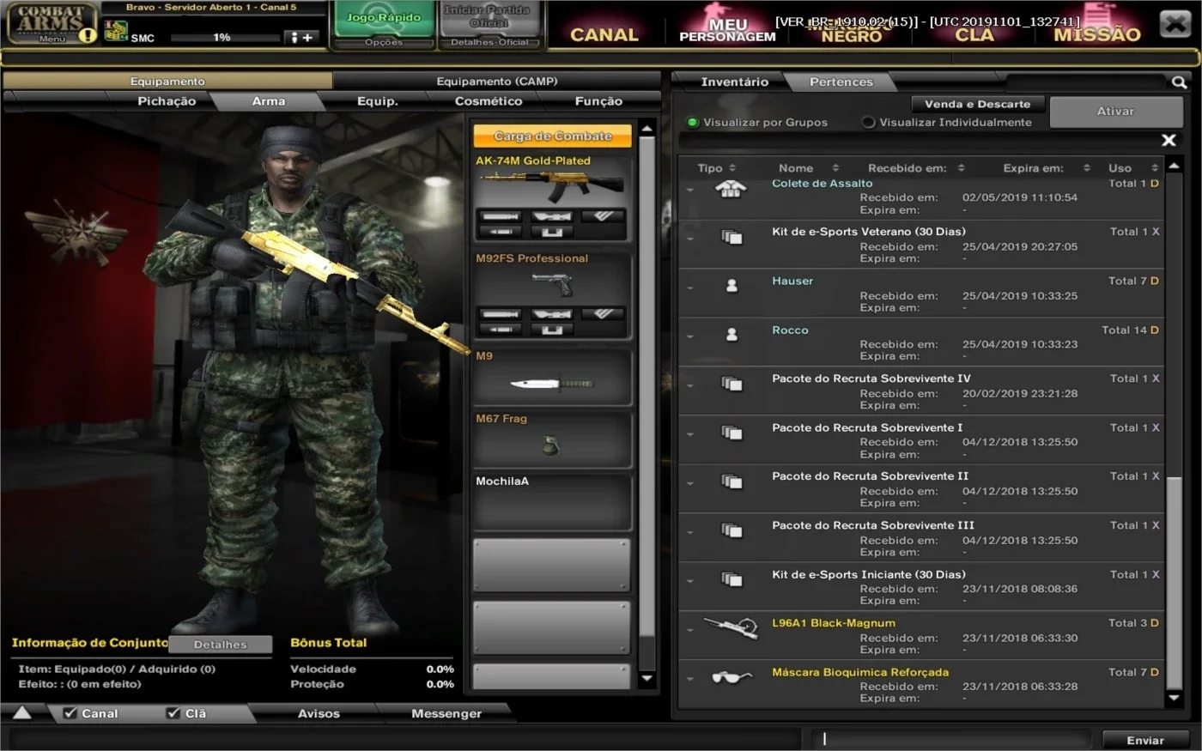This screenshot has width=1202, height=751.
Task: Switch to the Cosmético tab
Action: click(x=489, y=101)
